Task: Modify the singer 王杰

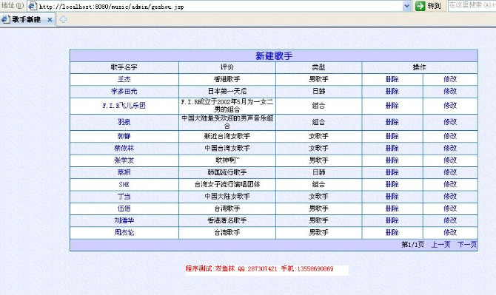Action: 450,79
